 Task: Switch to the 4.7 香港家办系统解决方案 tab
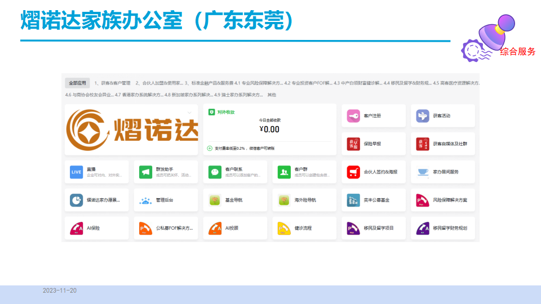pos(139,95)
